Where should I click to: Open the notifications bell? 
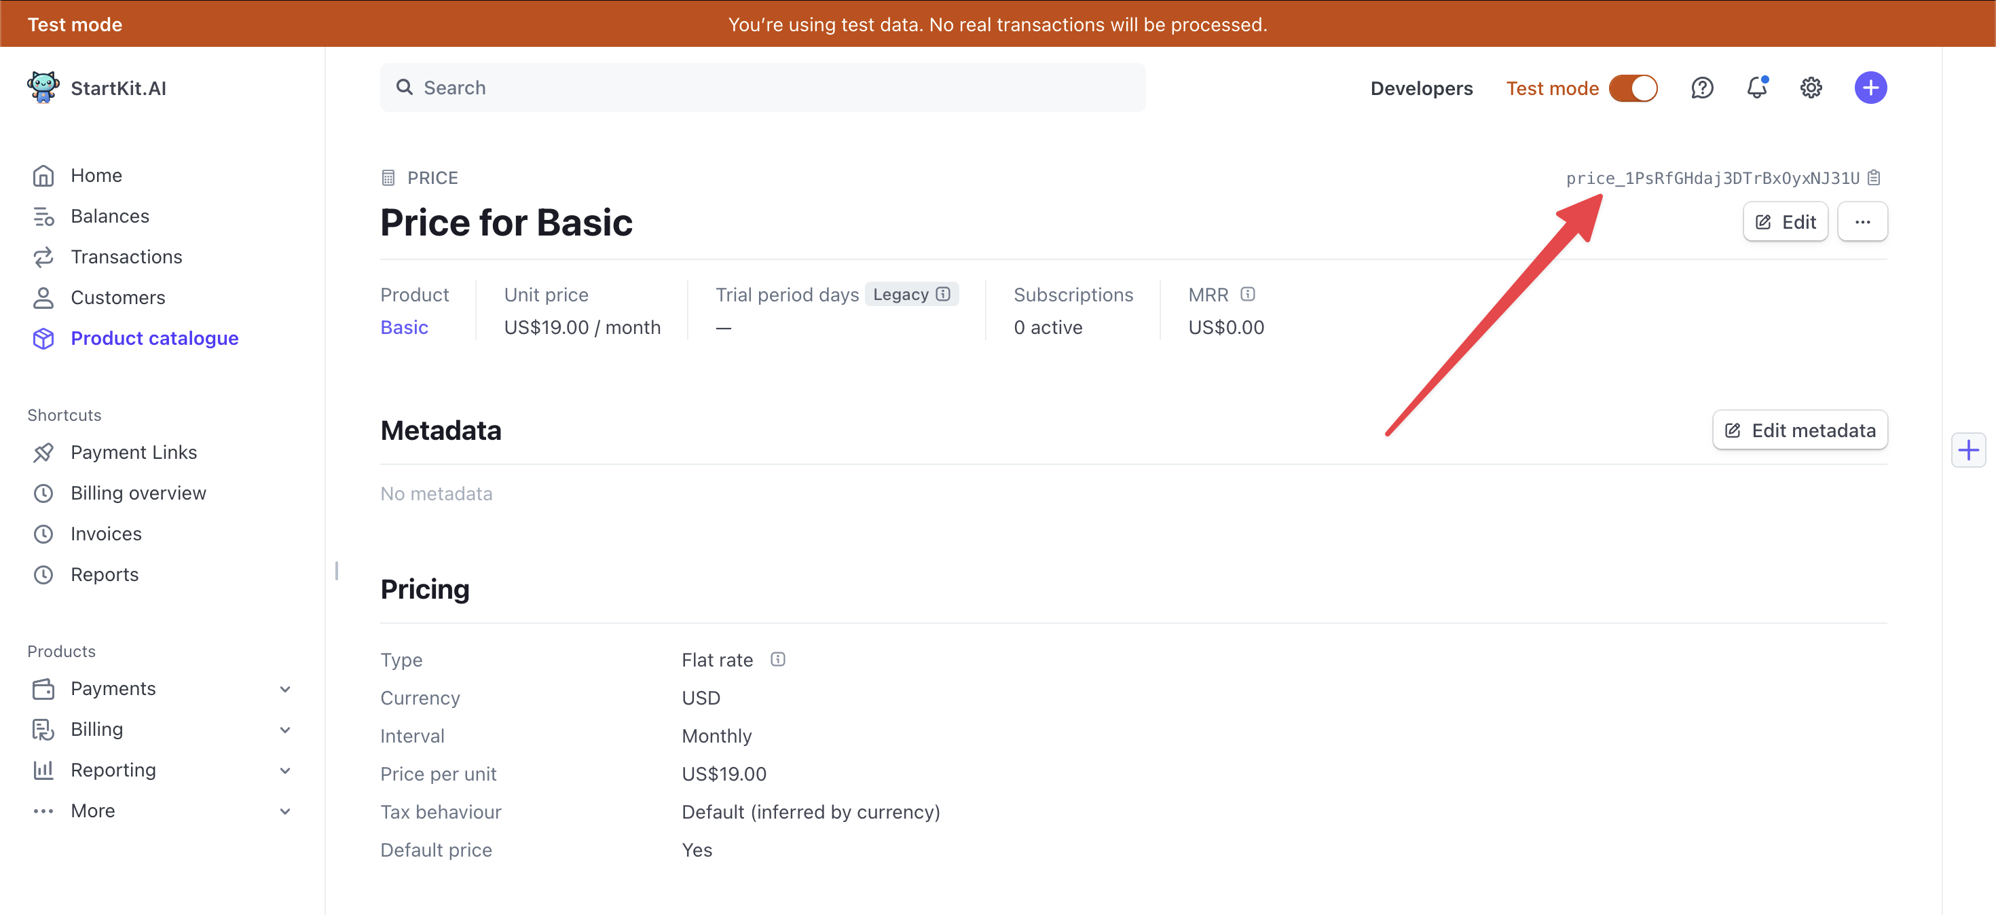click(1756, 88)
